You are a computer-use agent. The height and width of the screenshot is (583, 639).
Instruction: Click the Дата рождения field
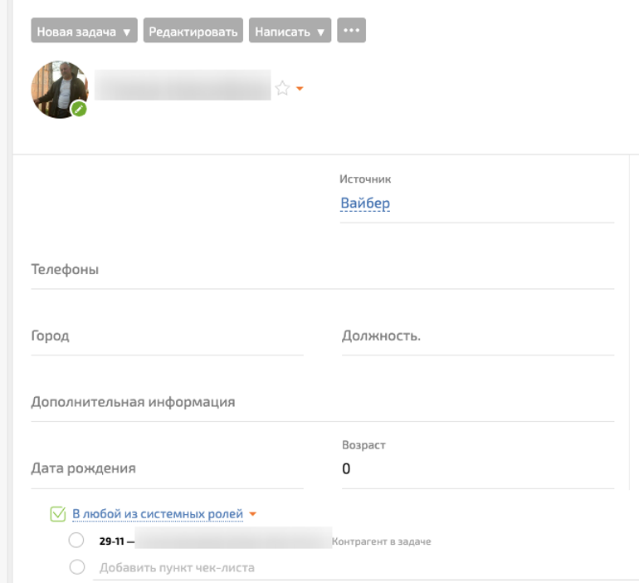[166, 468]
